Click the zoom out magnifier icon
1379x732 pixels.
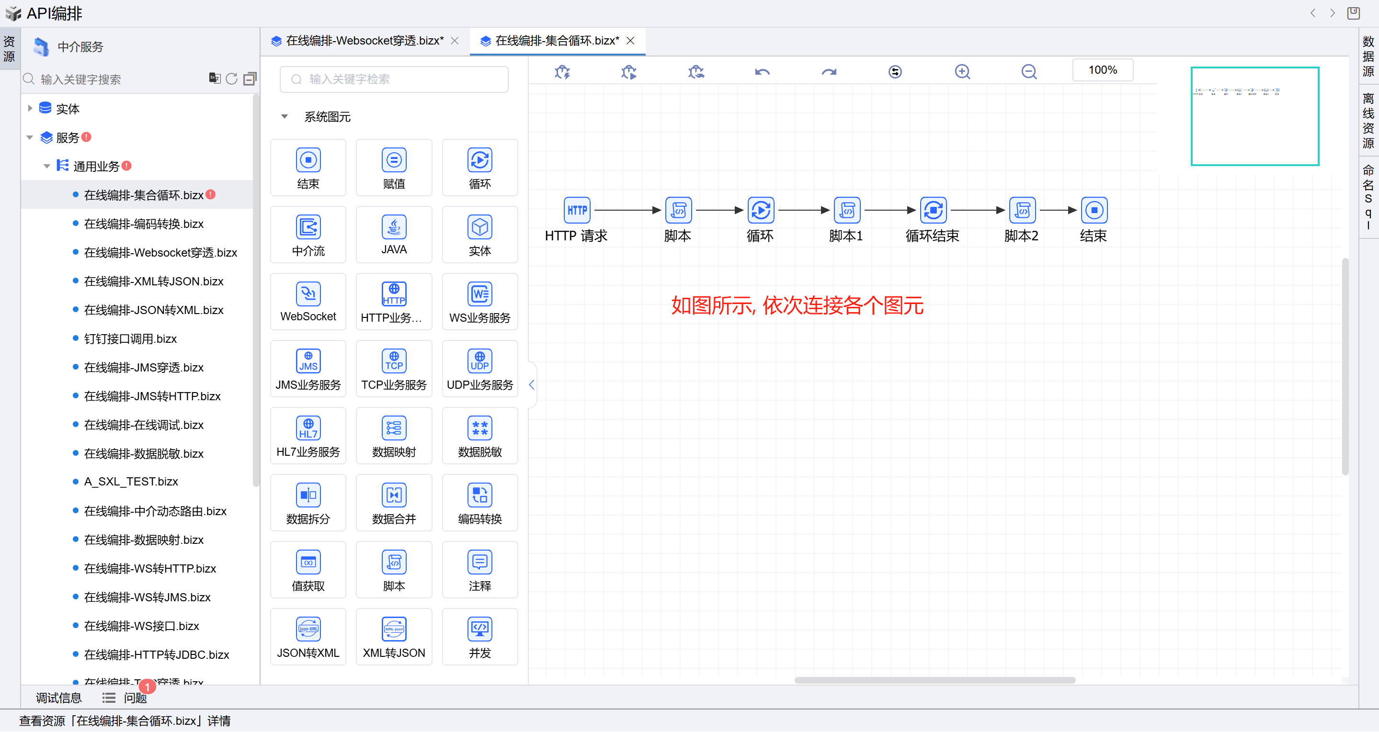[x=1028, y=72]
